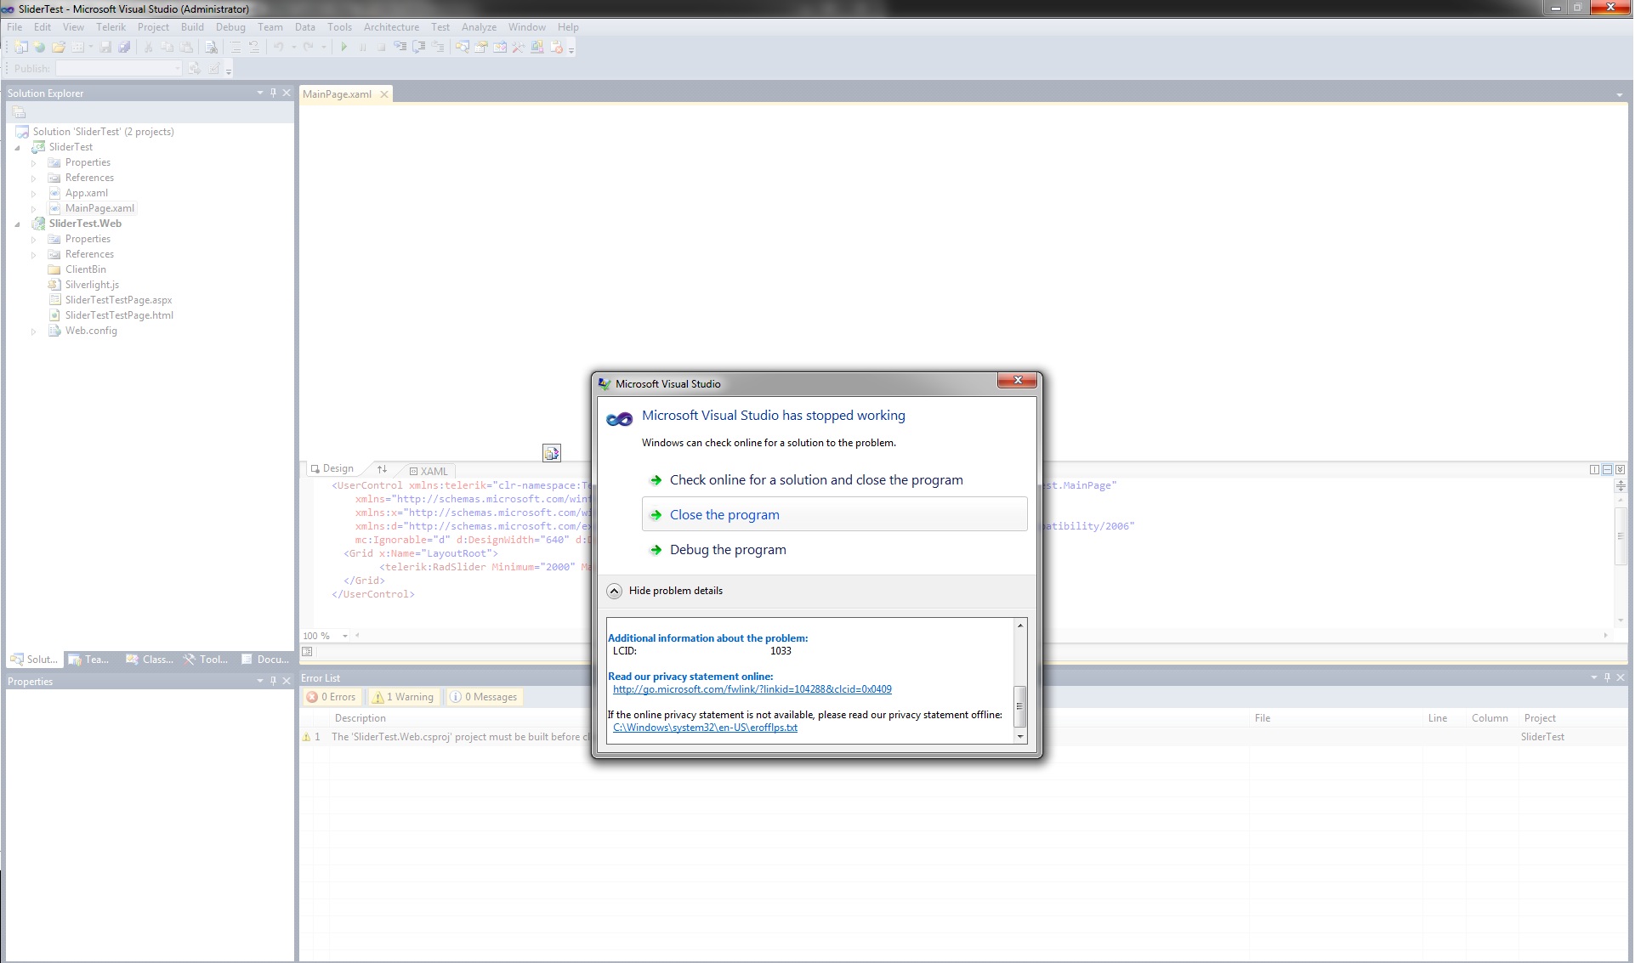Switch to the Class View panel tab
The height and width of the screenshot is (963, 1635).
click(149, 660)
